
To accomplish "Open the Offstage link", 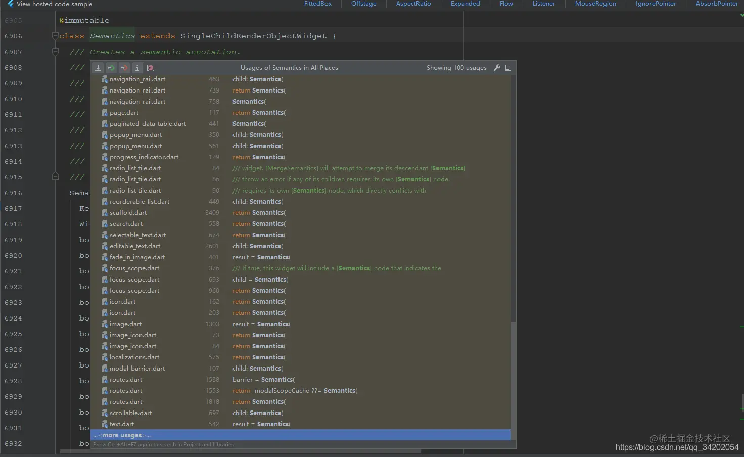I will click(x=364, y=4).
